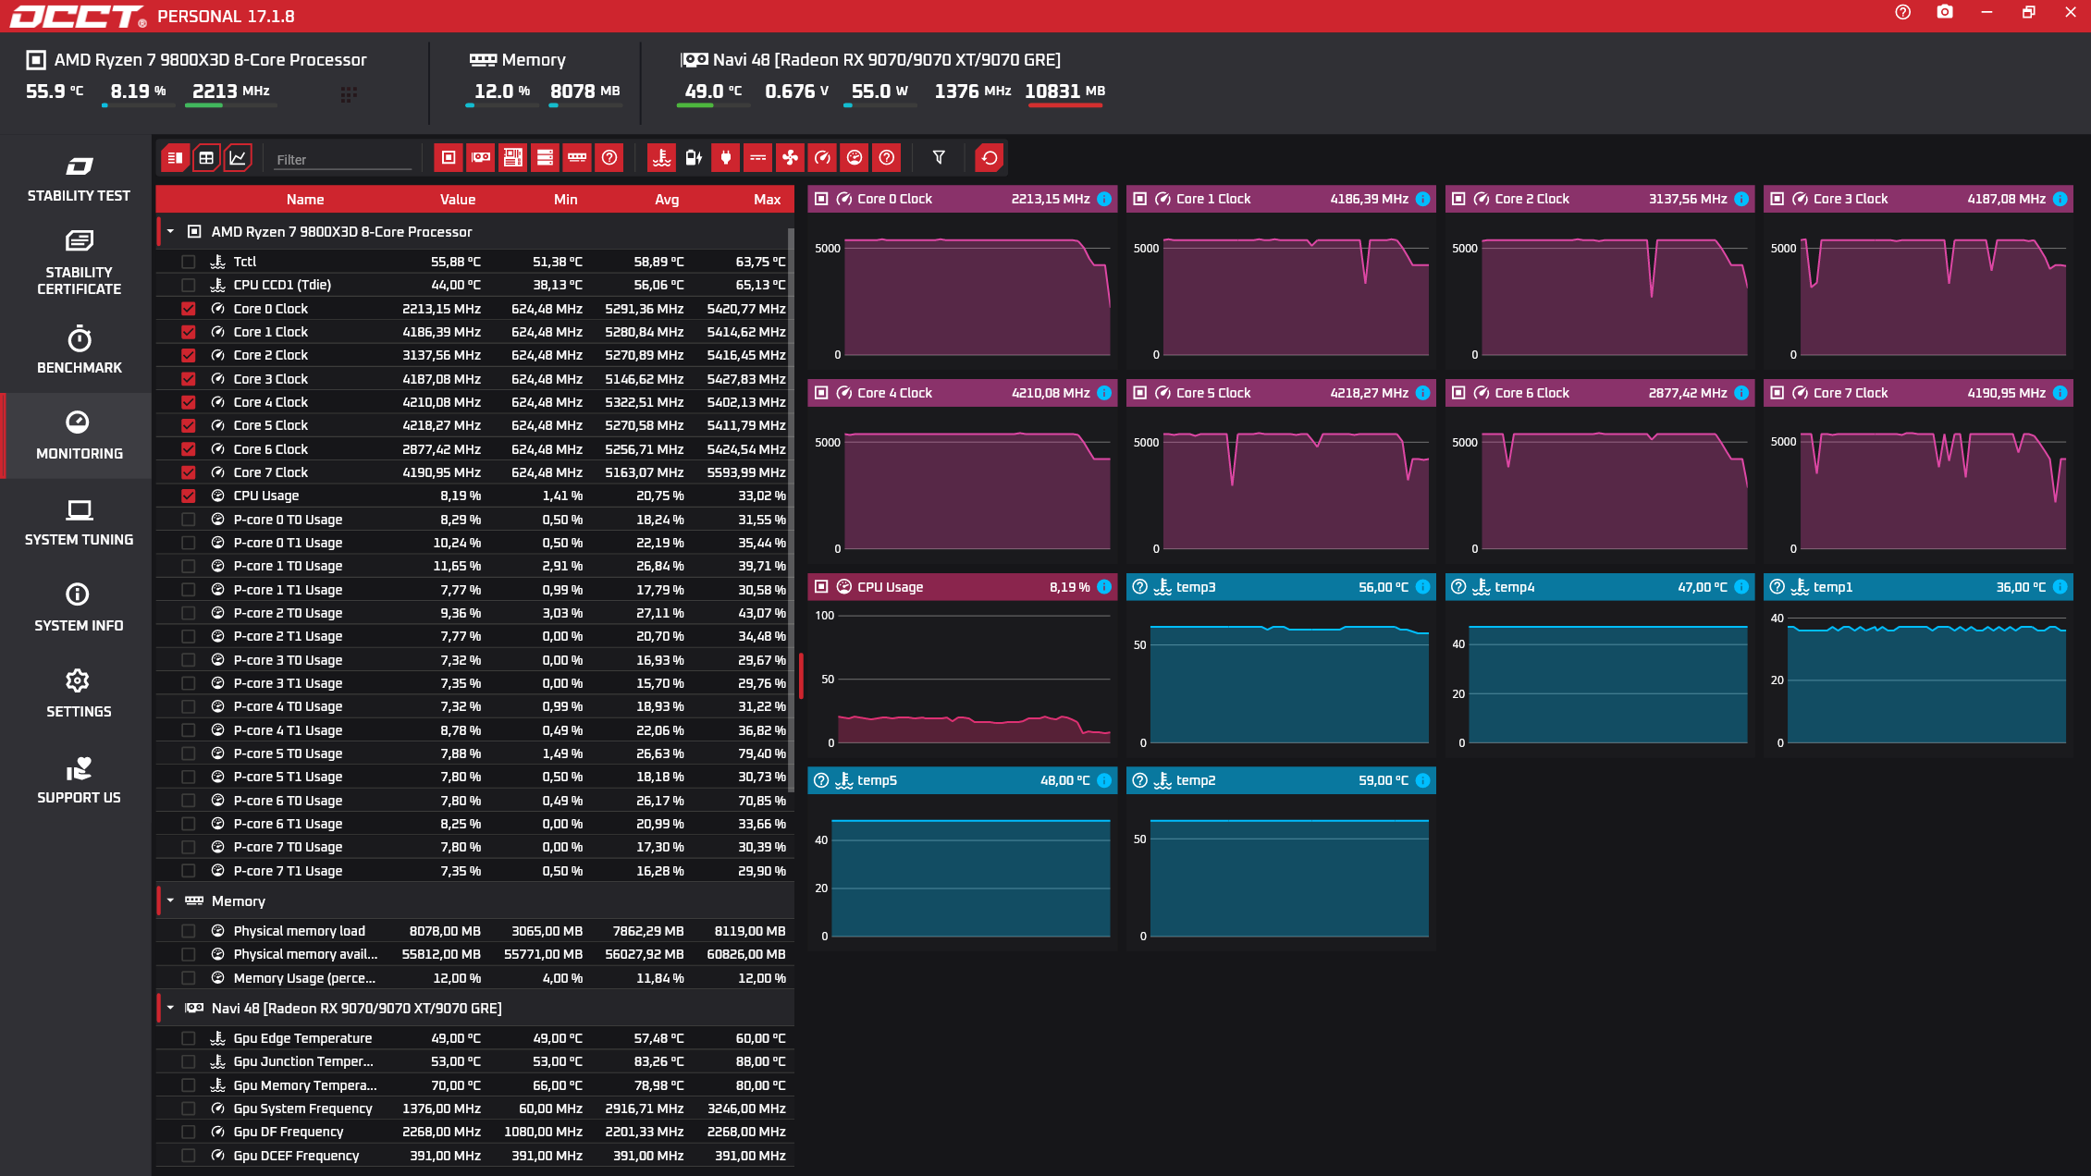2091x1176 pixels.
Task: Collapse the Memory sensor group
Action: point(170,900)
